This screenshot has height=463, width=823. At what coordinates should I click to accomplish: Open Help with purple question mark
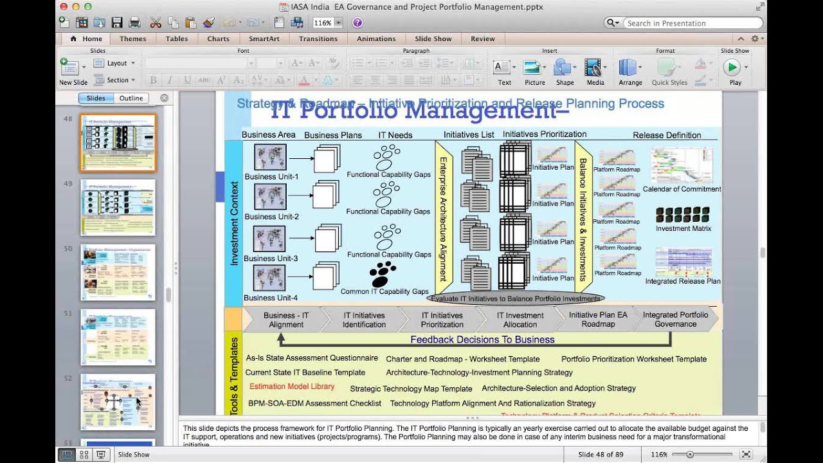coord(357,23)
